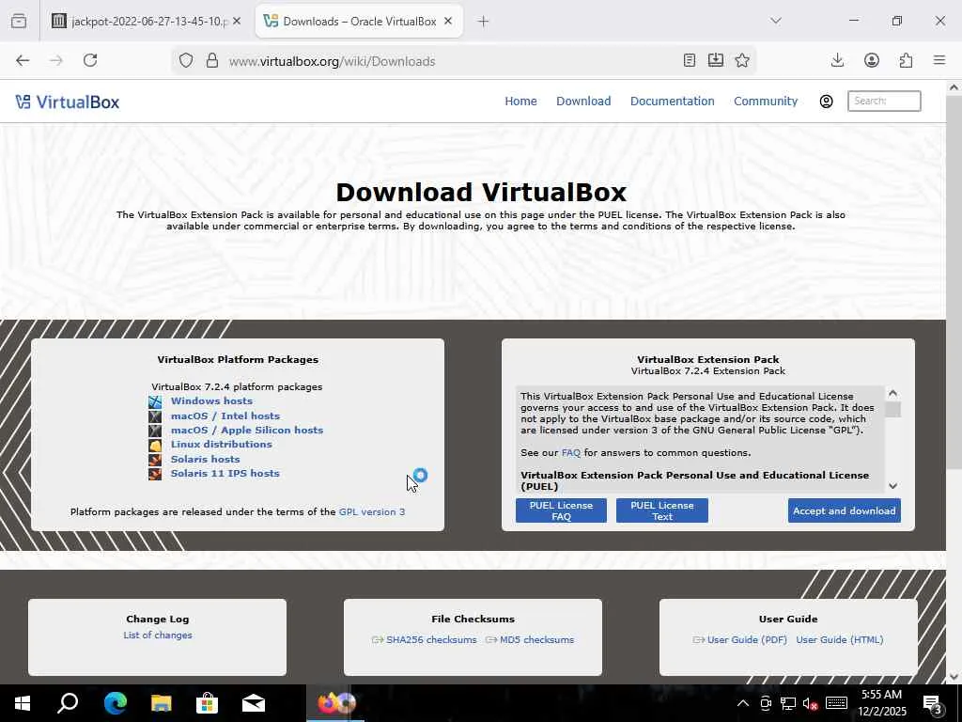Screen dimensions: 962x722
Task: Click the page scrollbar up arrow
Action: coord(954,87)
